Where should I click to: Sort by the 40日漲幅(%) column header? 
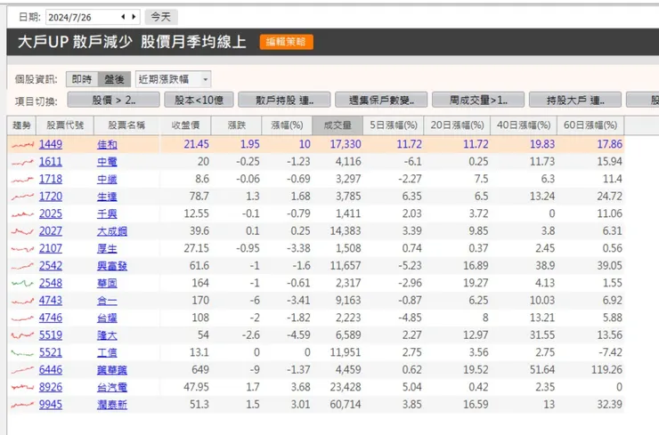tap(524, 125)
